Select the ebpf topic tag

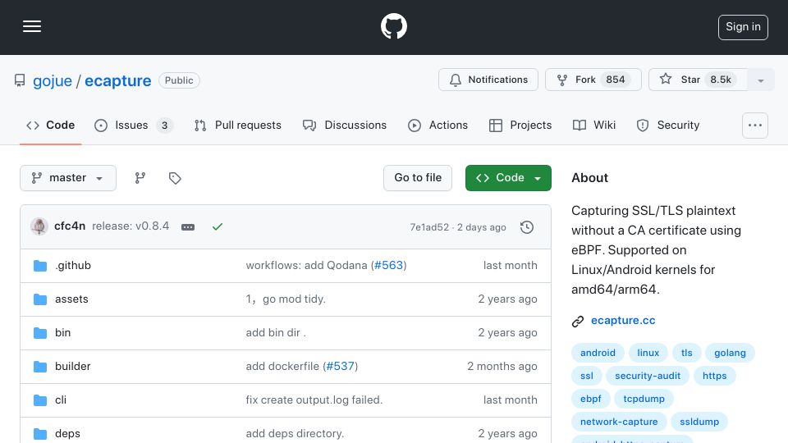pos(590,399)
